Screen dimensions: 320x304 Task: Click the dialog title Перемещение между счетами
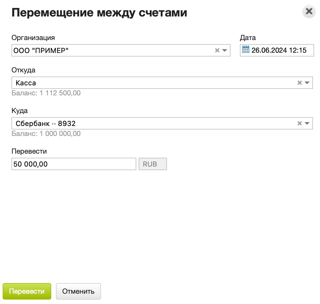99,12
